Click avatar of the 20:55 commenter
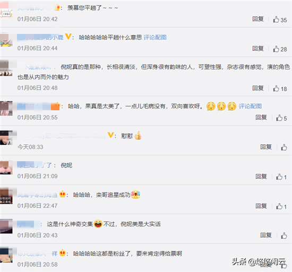292x272 pixels. click(x=6, y=108)
